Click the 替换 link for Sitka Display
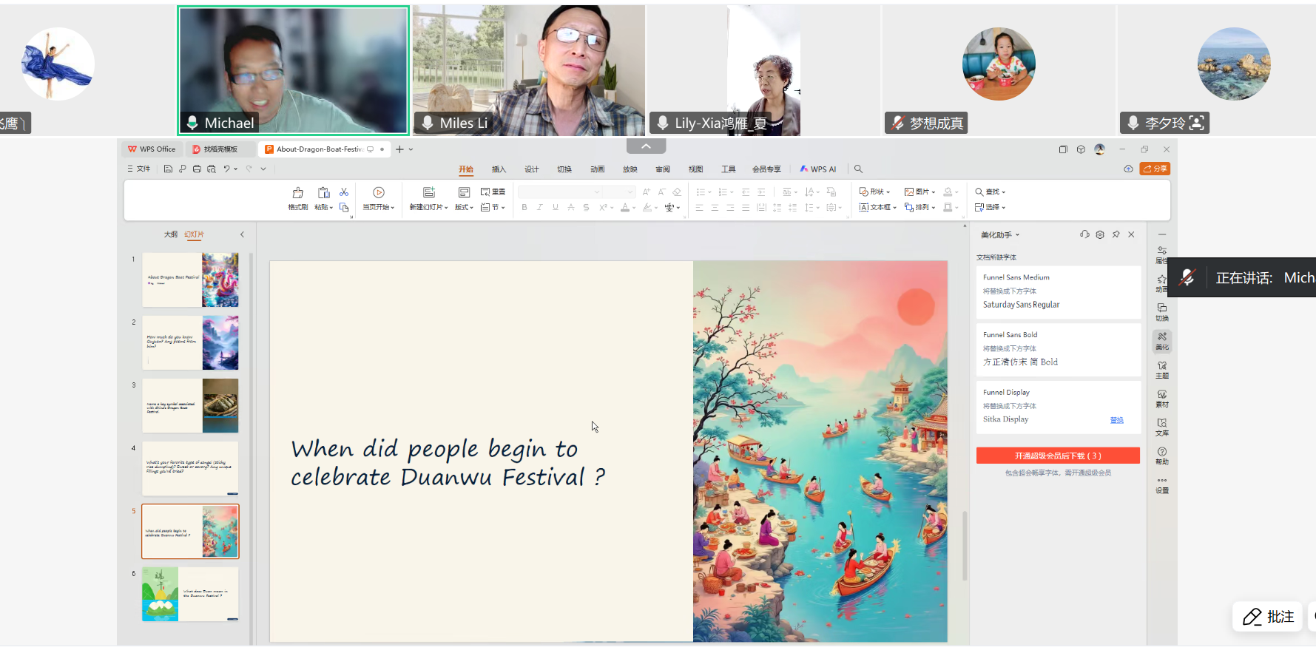Image resolution: width=1316 pixels, height=653 pixels. click(1116, 420)
